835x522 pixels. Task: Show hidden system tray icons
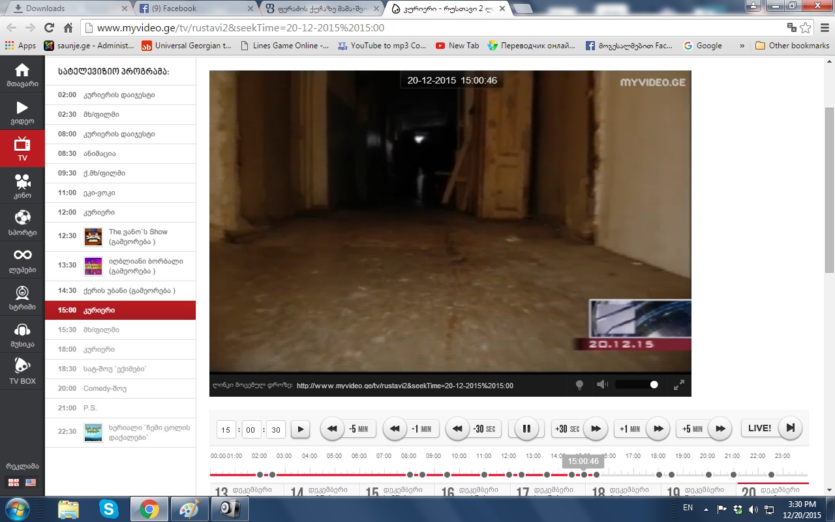(706, 509)
